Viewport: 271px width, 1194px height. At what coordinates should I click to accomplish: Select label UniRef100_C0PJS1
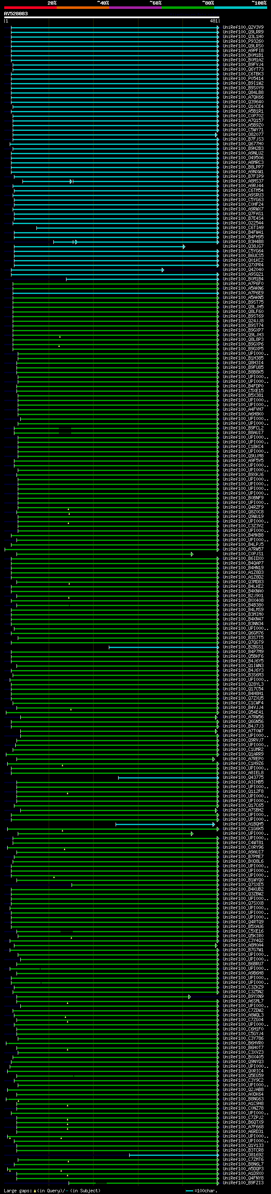tap(243, 554)
